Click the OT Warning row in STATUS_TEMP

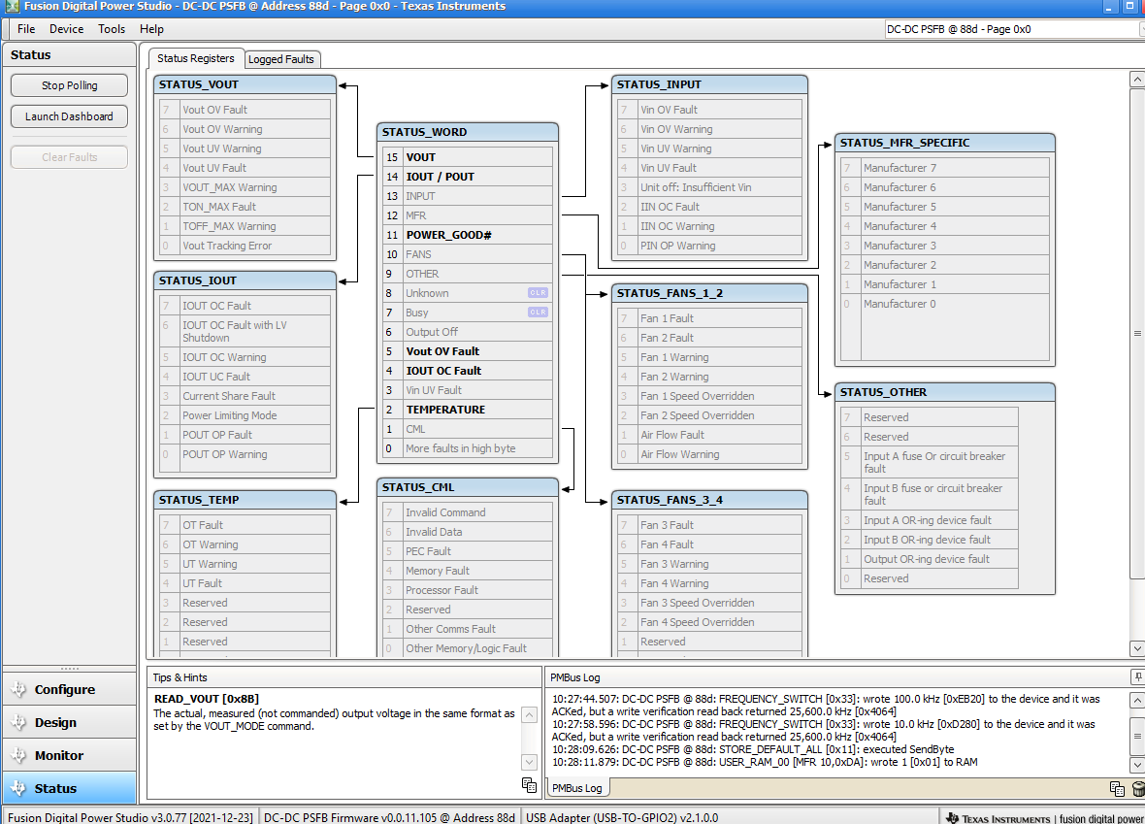pyautogui.click(x=245, y=544)
